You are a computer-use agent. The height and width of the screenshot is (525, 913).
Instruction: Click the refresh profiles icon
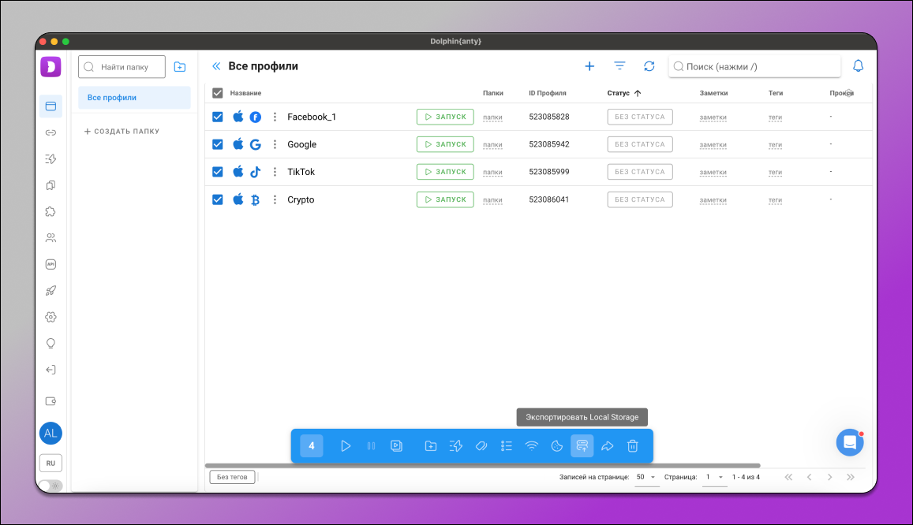tap(649, 66)
